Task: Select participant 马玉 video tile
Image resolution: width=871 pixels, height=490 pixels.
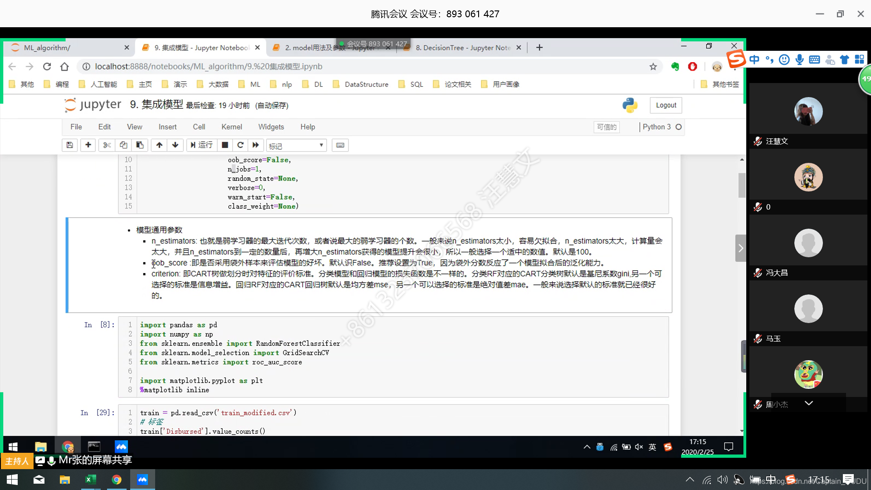Action: click(808, 313)
